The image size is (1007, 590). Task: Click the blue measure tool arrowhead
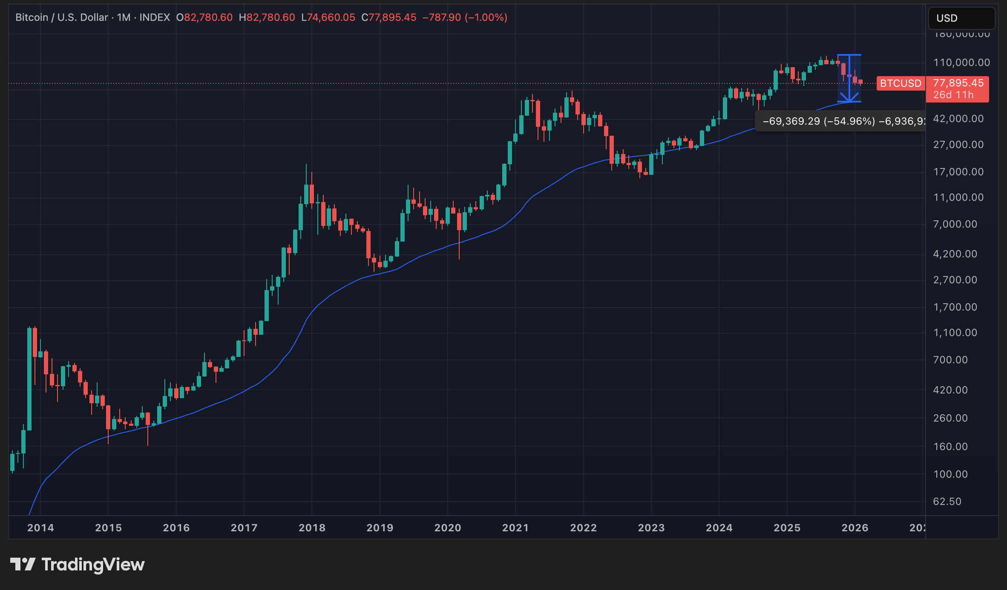point(849,98)
